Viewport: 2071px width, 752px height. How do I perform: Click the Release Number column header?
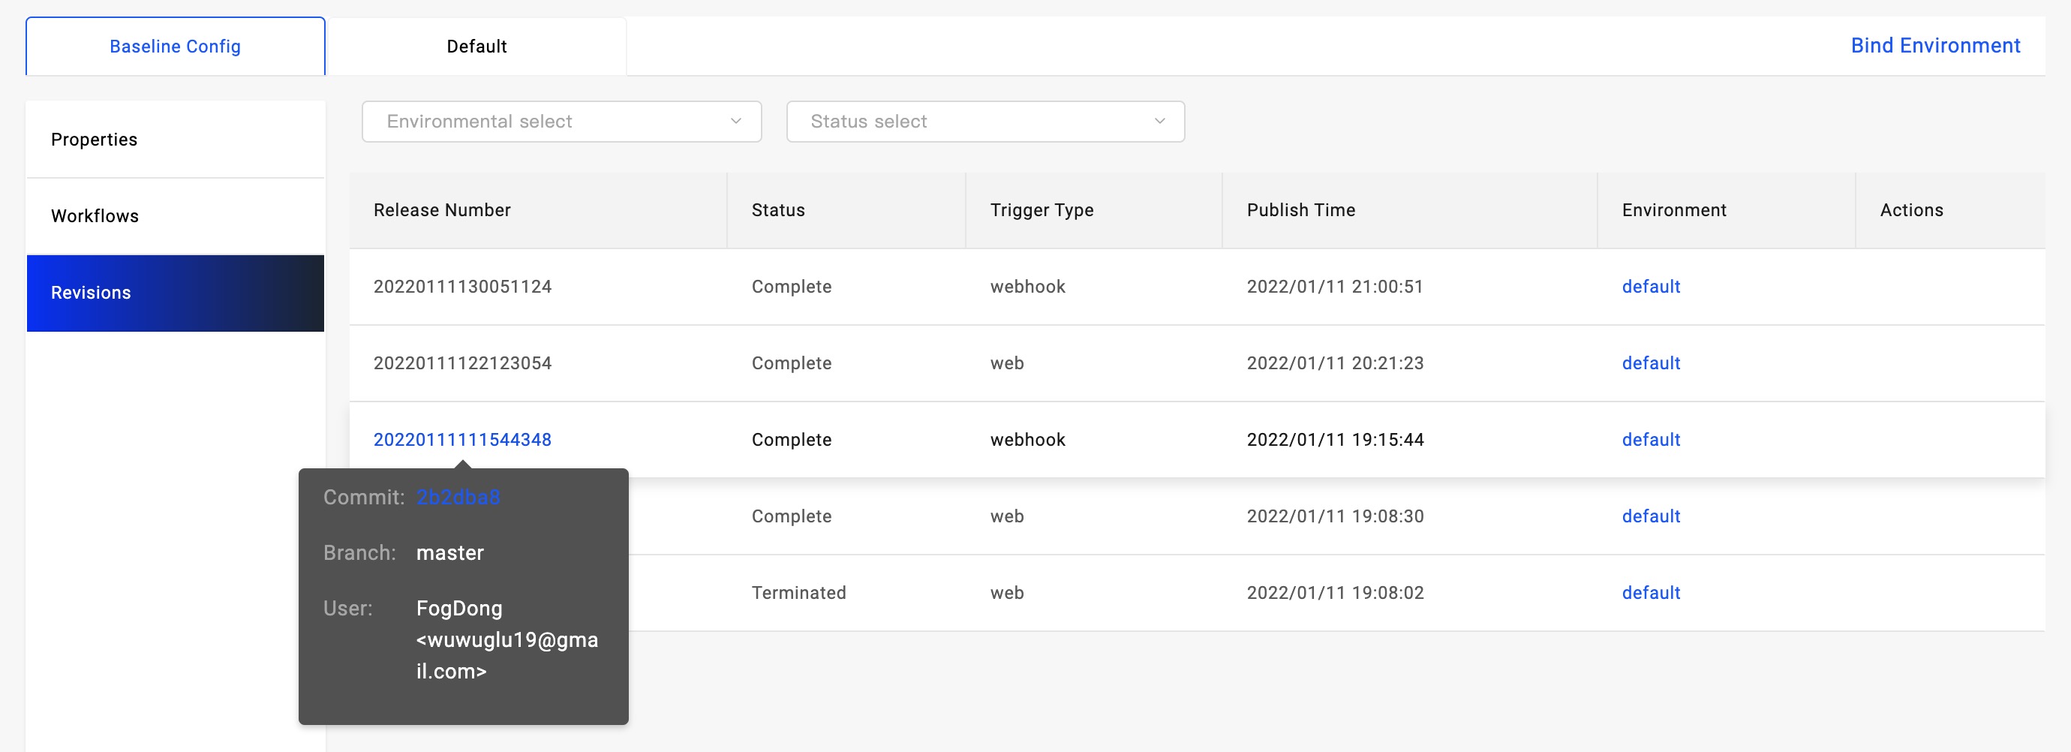(442, 210)
